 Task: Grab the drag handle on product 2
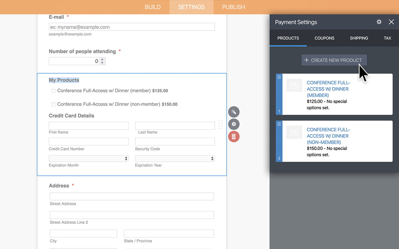click(x=279, y=124)
